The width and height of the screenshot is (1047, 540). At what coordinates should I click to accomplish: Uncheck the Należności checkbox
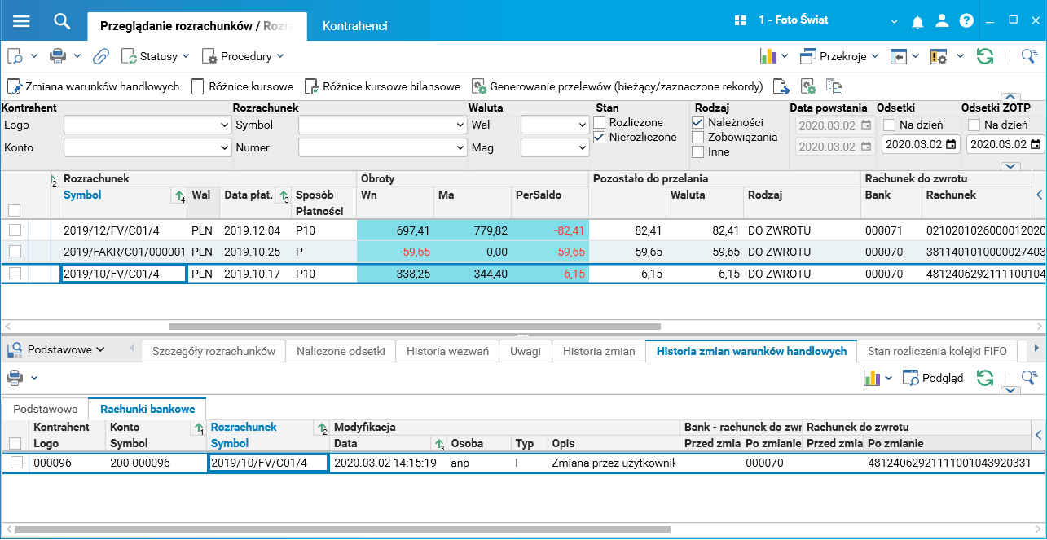(698, 122)
